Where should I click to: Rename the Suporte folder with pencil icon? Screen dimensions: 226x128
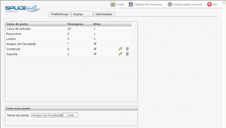pos(120,54)
